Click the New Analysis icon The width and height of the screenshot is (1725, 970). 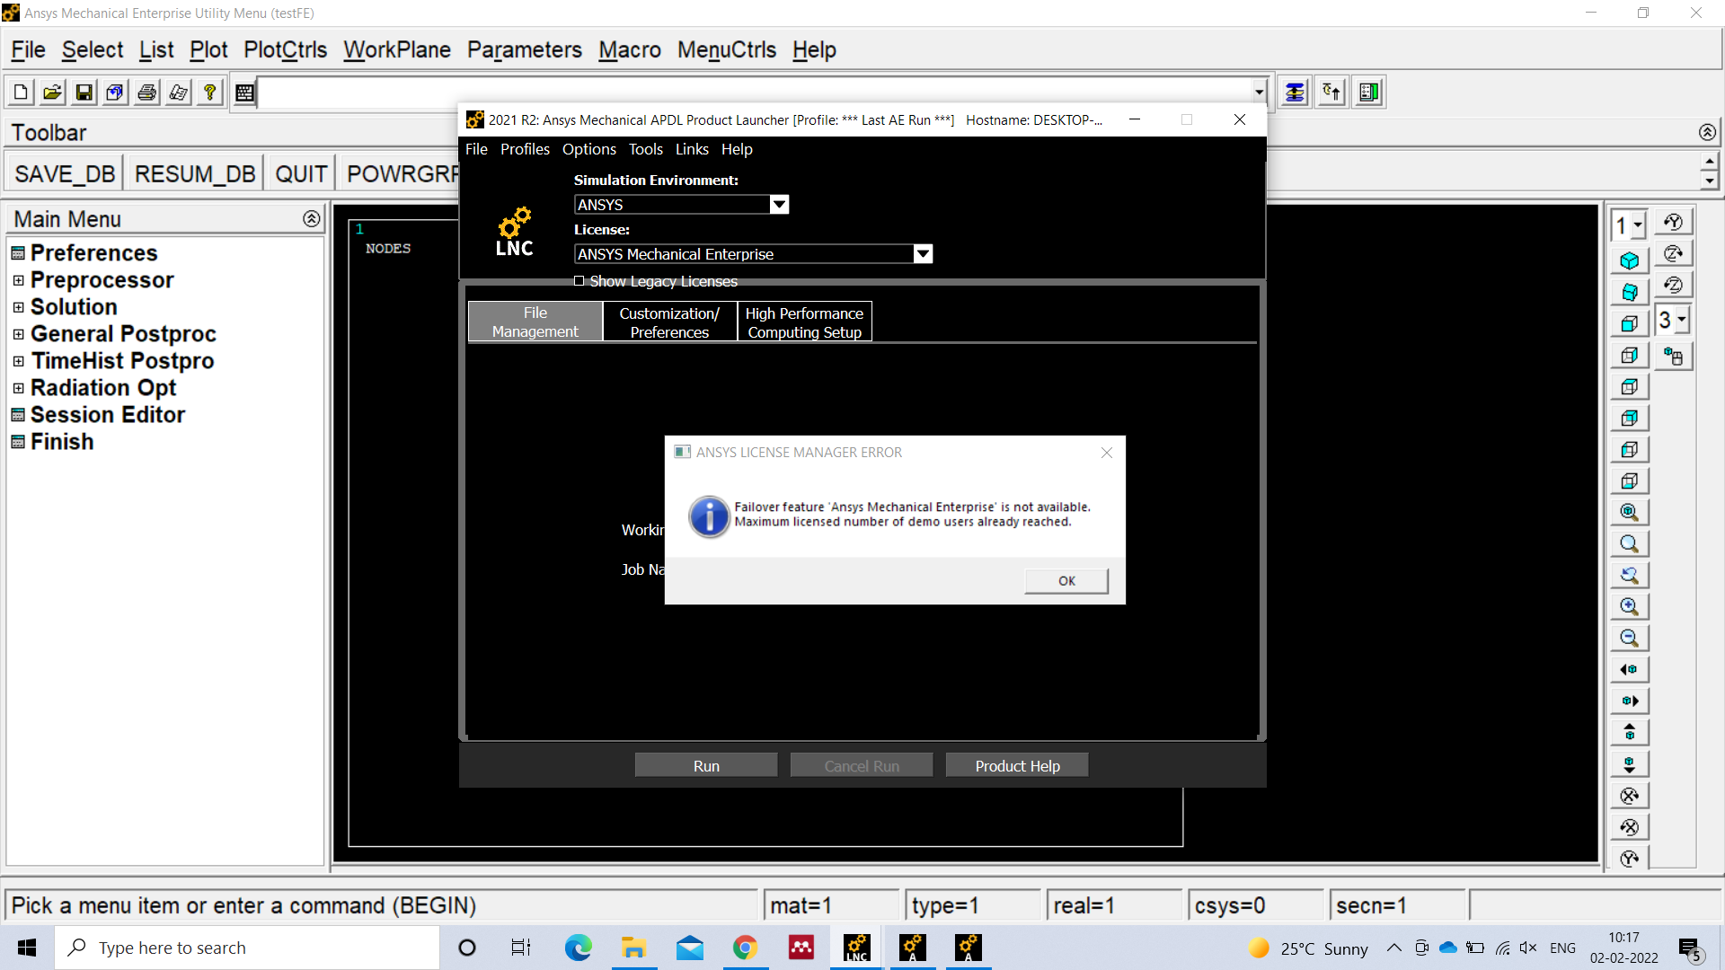tap(21, 92)
